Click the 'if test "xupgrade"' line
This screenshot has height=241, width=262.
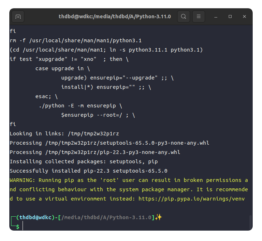click(69, 59)
